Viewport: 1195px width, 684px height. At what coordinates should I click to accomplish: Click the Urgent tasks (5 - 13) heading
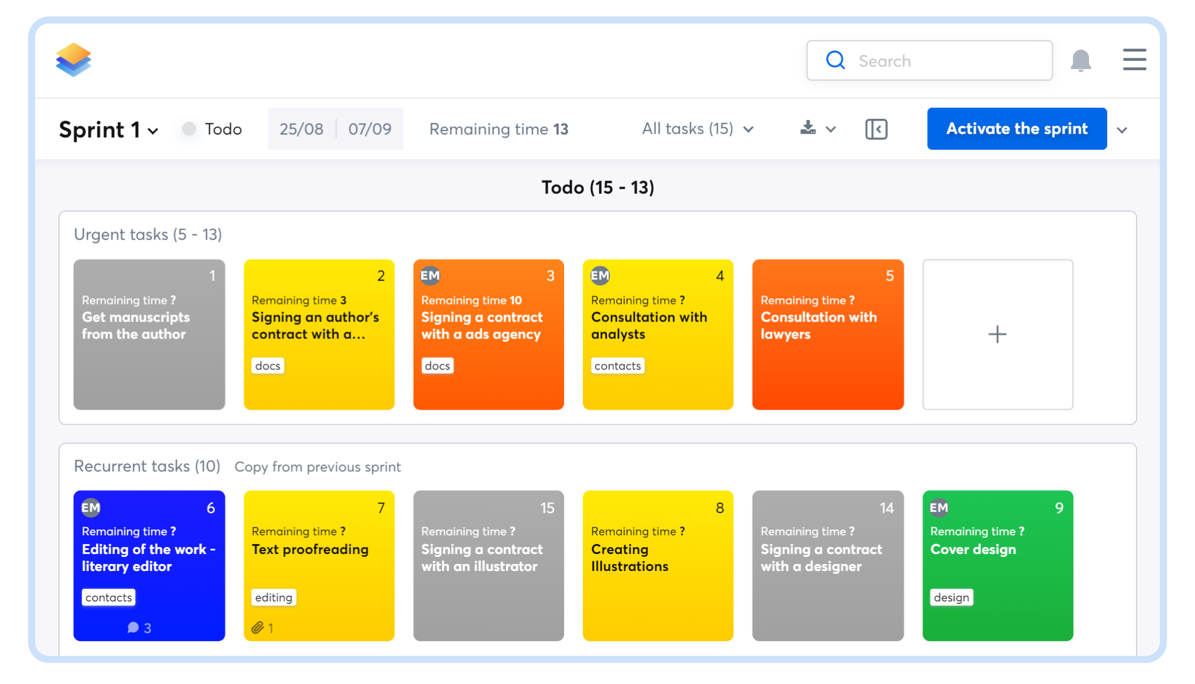tap(148, 234)
